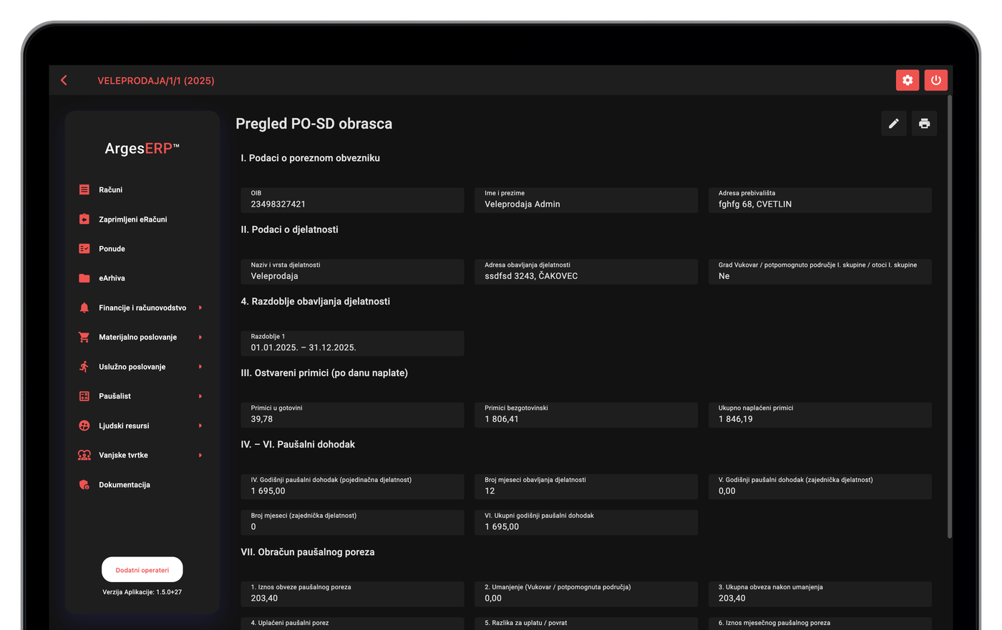Click Broj mjeseci (zajednička djelatnost) field
The height and width of the screenshot is (630, 1002).
352,523
